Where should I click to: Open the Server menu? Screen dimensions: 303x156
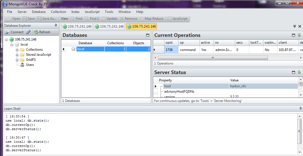coord(22,12)
